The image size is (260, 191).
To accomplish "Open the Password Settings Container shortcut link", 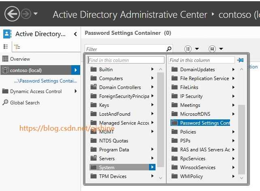I will (46, 81).
